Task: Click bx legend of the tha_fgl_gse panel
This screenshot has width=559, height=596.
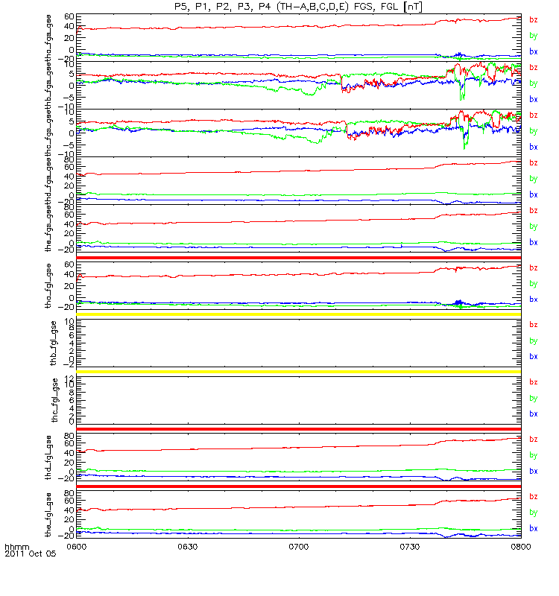Action: click(x=534, y=299)
